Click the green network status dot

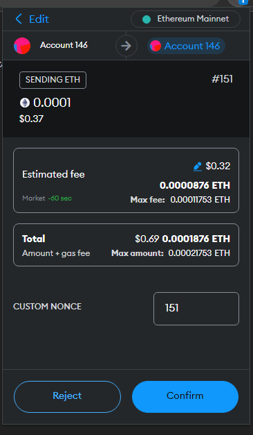(147, 19)
